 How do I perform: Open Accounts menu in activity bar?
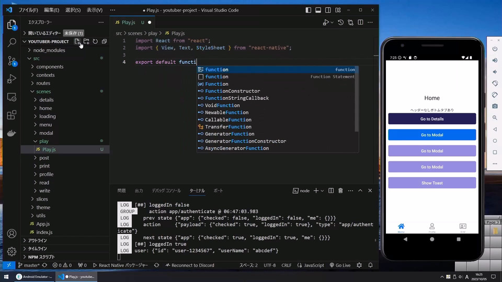pyautogui.click(x=12, y=234)
